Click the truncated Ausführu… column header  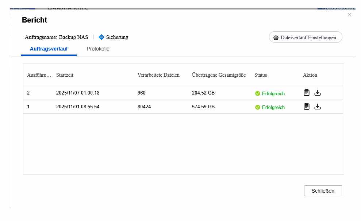coord(39,75)
